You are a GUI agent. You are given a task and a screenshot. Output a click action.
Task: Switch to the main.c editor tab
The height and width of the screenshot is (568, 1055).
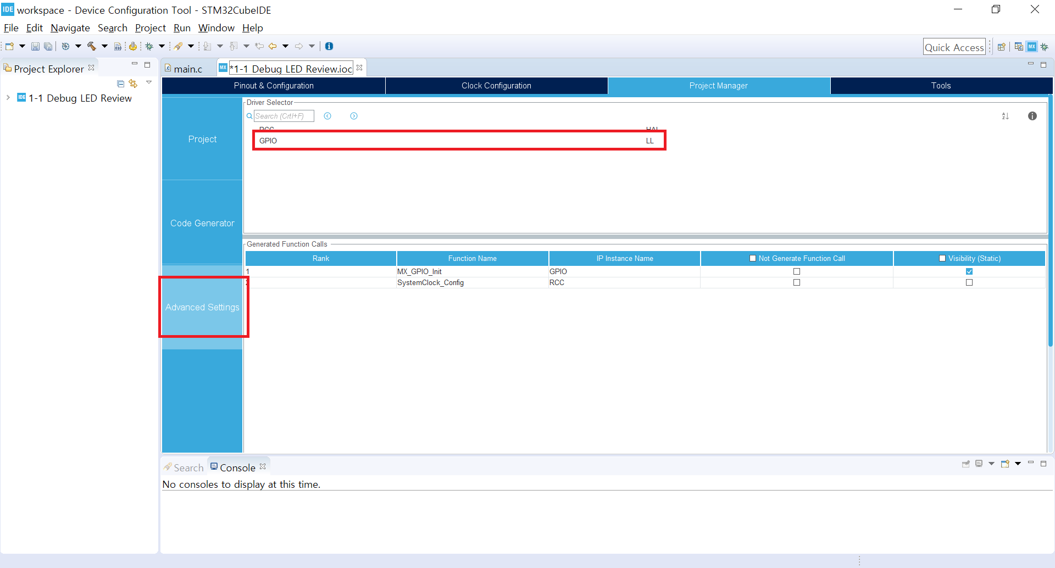(188, 69)
